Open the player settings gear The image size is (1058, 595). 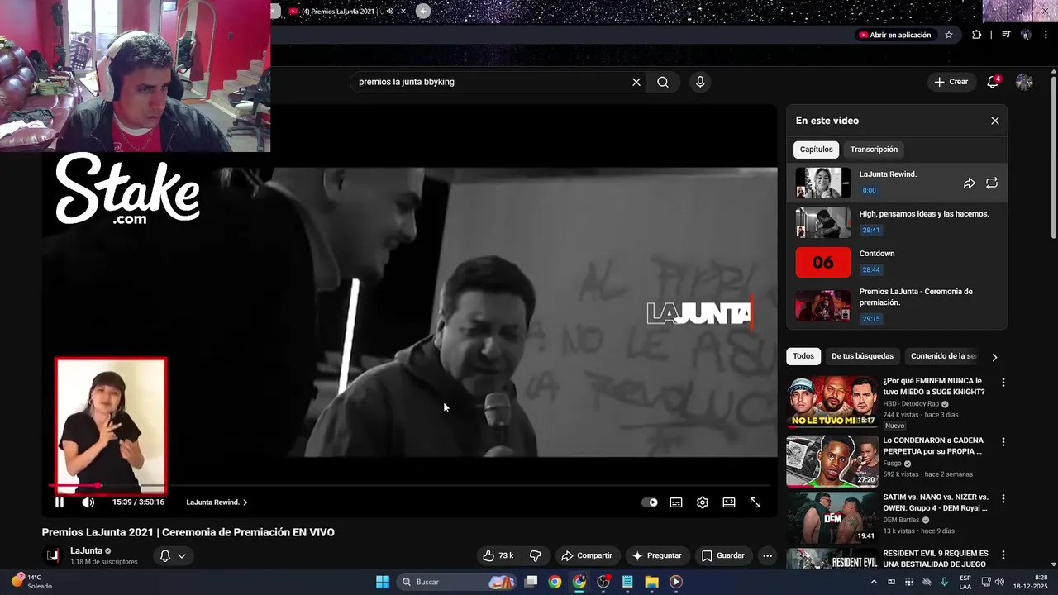703,502
